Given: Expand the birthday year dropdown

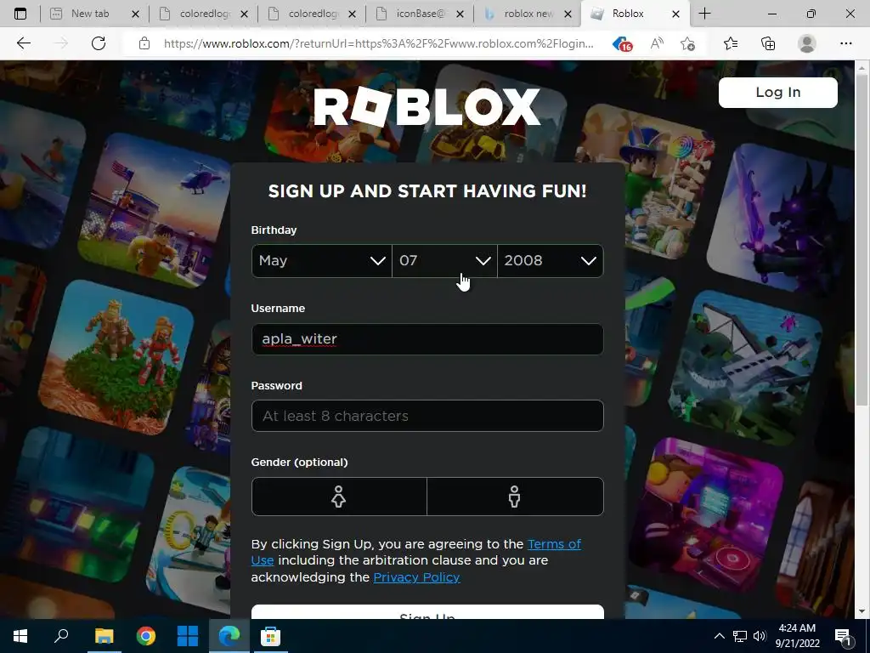Looking at the screenshot, I should [x=551, y=260].
